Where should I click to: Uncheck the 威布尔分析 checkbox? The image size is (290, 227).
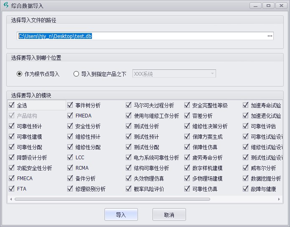pos(246,168)
